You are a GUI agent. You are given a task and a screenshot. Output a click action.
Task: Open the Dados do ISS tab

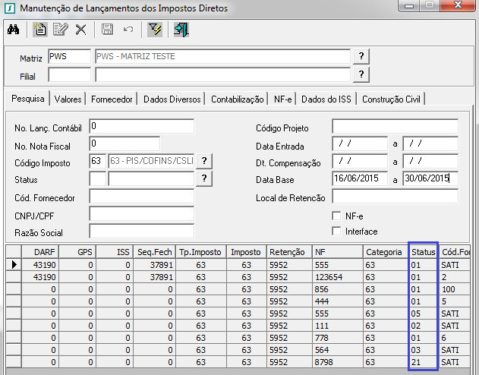pyautogui.click(x=326, y=99)
